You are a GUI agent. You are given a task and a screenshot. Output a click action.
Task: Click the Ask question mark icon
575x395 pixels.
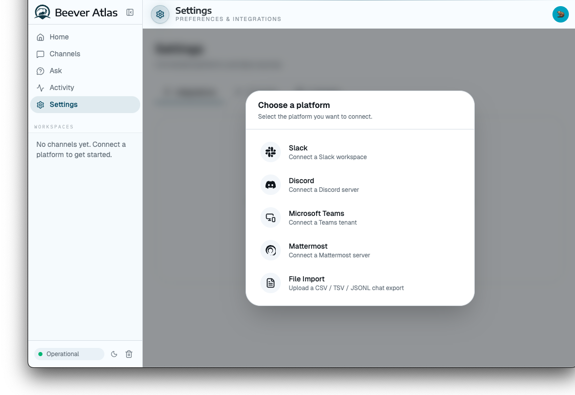point(40,71)
